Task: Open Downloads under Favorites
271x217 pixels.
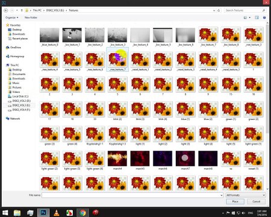Action: (16, 34)
